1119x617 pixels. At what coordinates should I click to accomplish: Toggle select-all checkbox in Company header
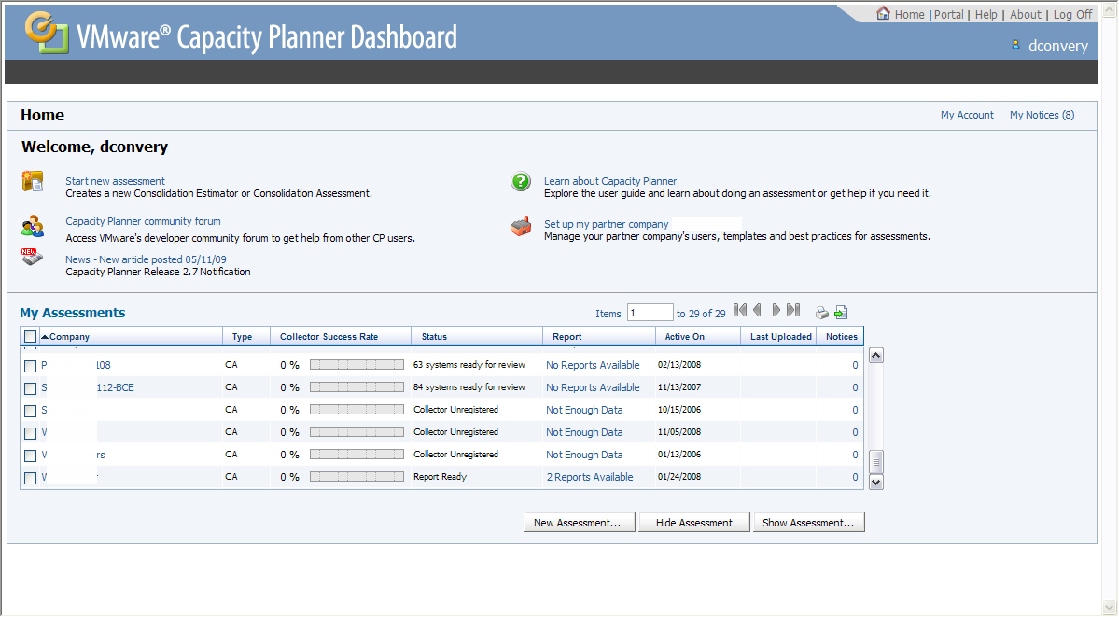pos(30,336)
